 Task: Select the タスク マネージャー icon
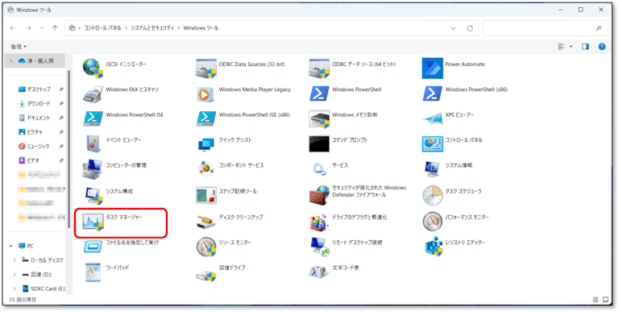click(x=93, y=222)
